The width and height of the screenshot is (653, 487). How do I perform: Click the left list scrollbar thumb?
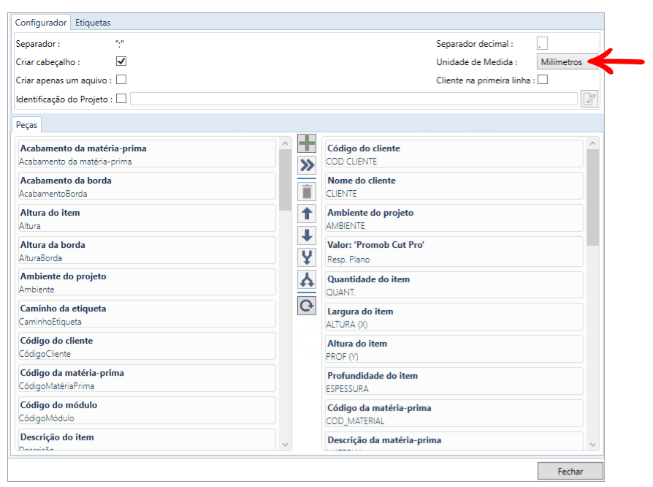286,180
